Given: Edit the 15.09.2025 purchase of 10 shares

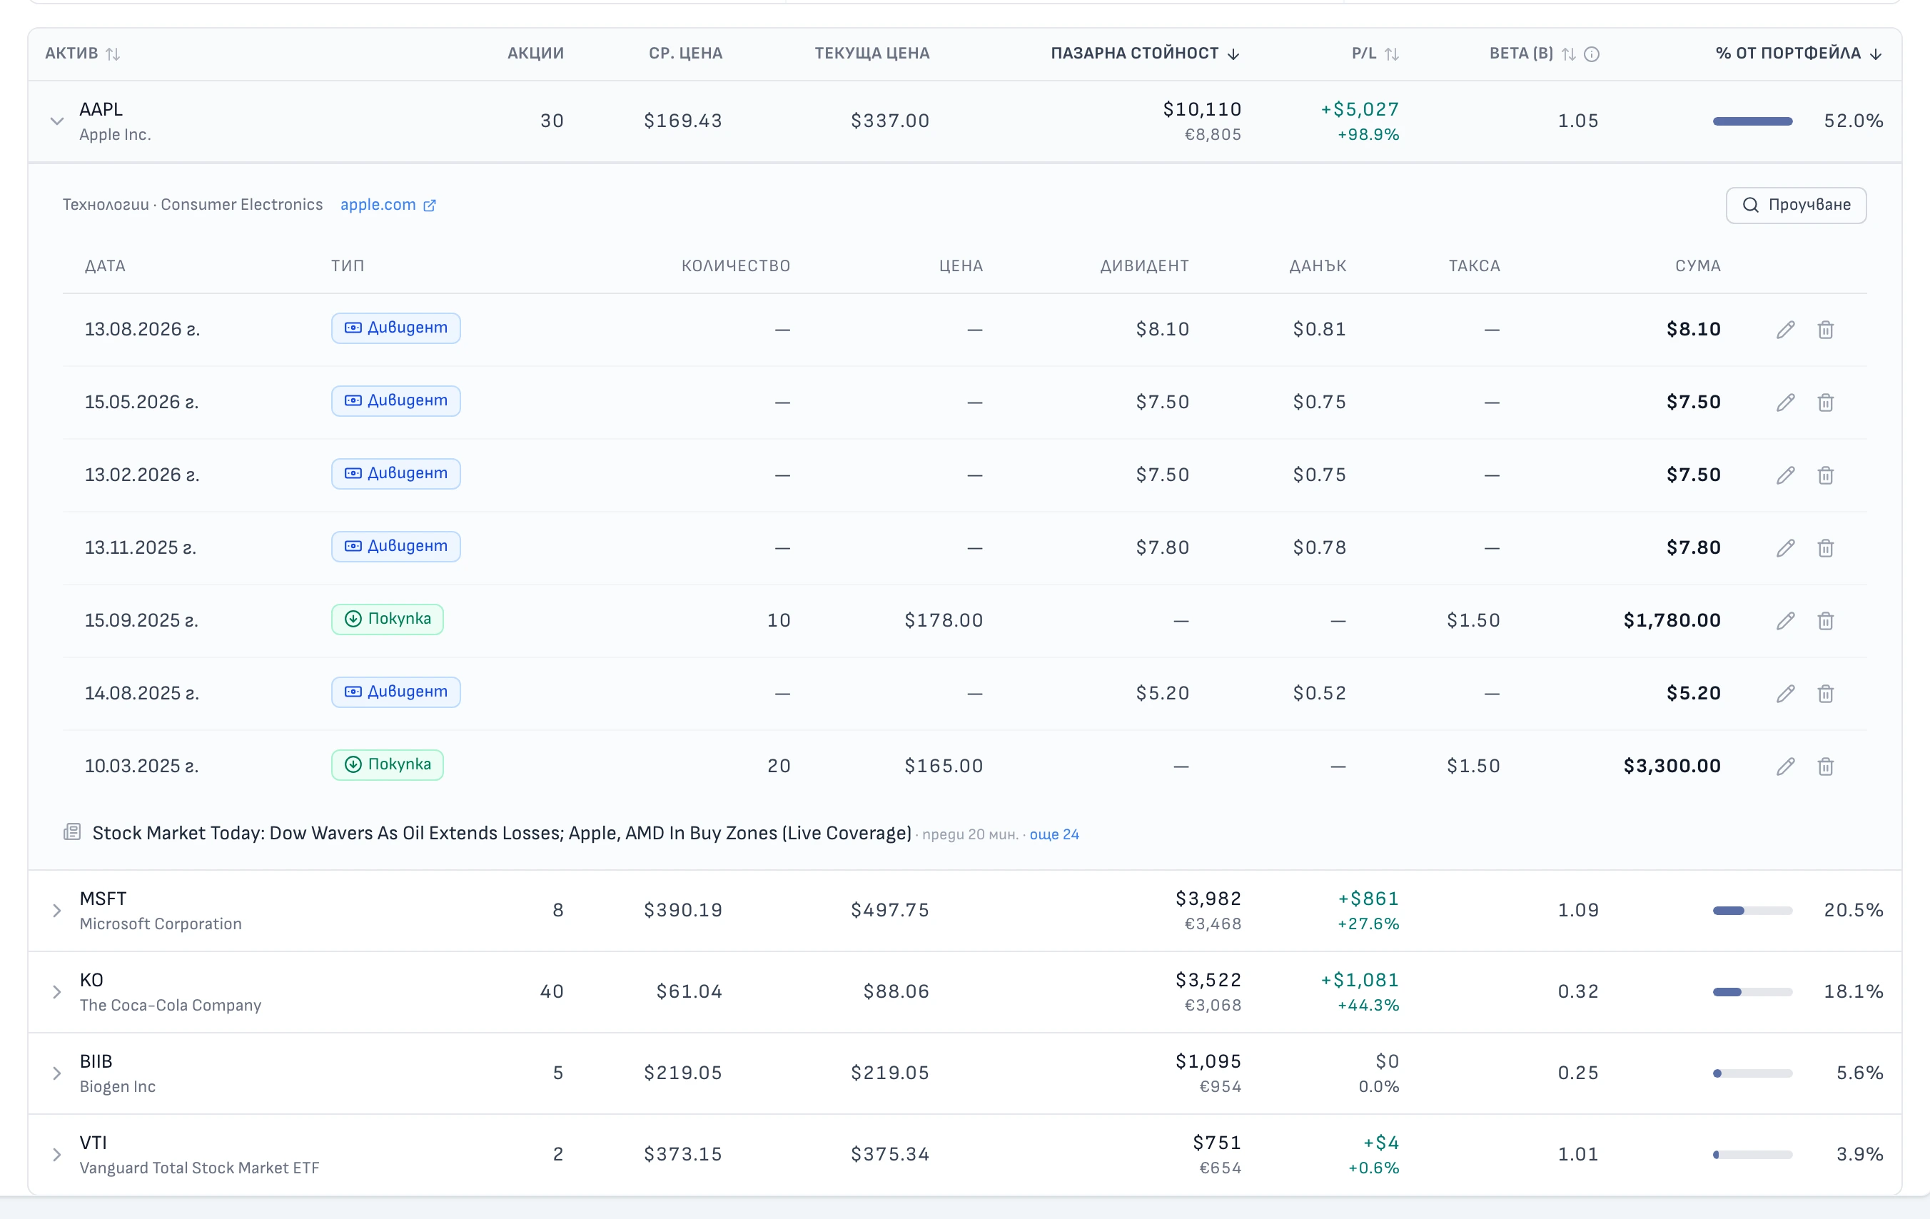Looking at the screenshot, I should tap(1785, 621).
